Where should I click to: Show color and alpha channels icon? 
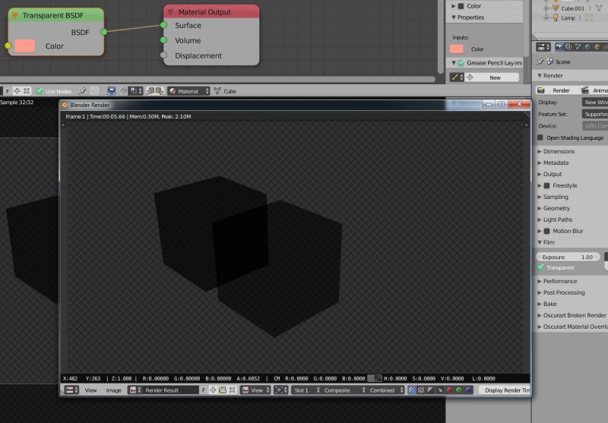(x=412, y=390)
